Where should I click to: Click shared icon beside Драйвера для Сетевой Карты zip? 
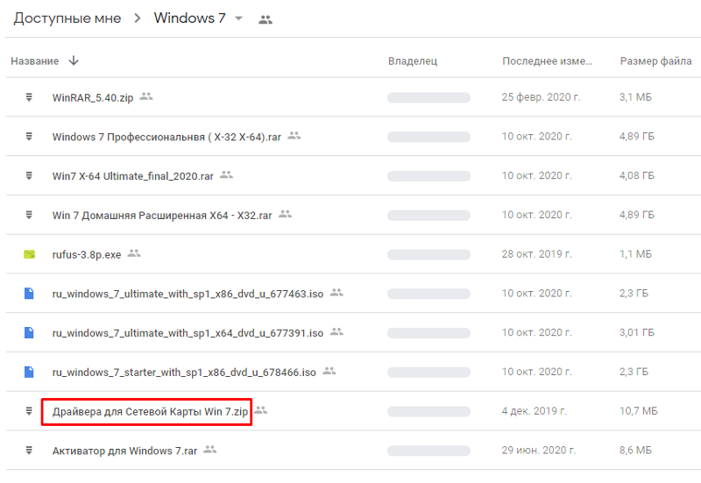pyautogui.click(x=261, y=409)
